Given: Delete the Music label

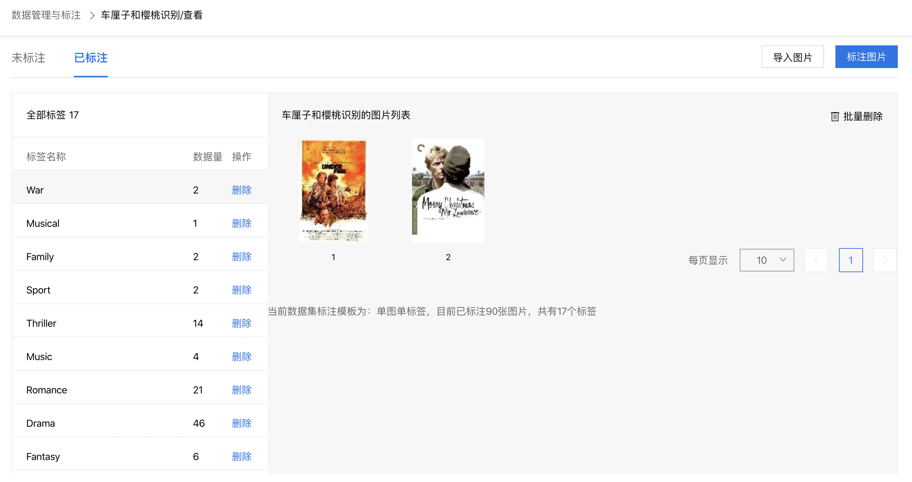Looking at the screenshot, I should pos(241,357).
